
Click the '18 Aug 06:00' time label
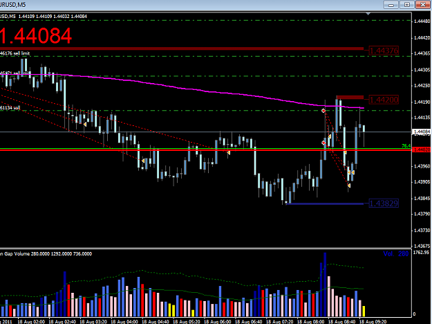click(217, 321)
